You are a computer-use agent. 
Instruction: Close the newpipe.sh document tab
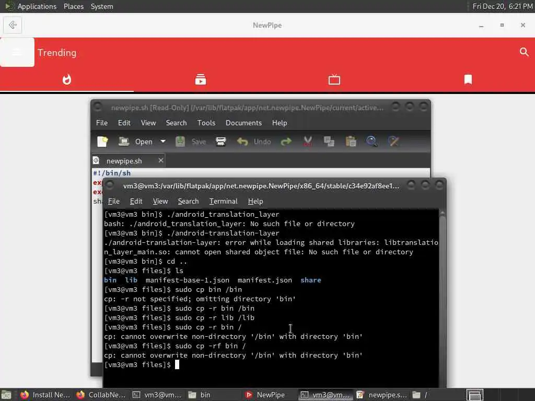point(161,160)
